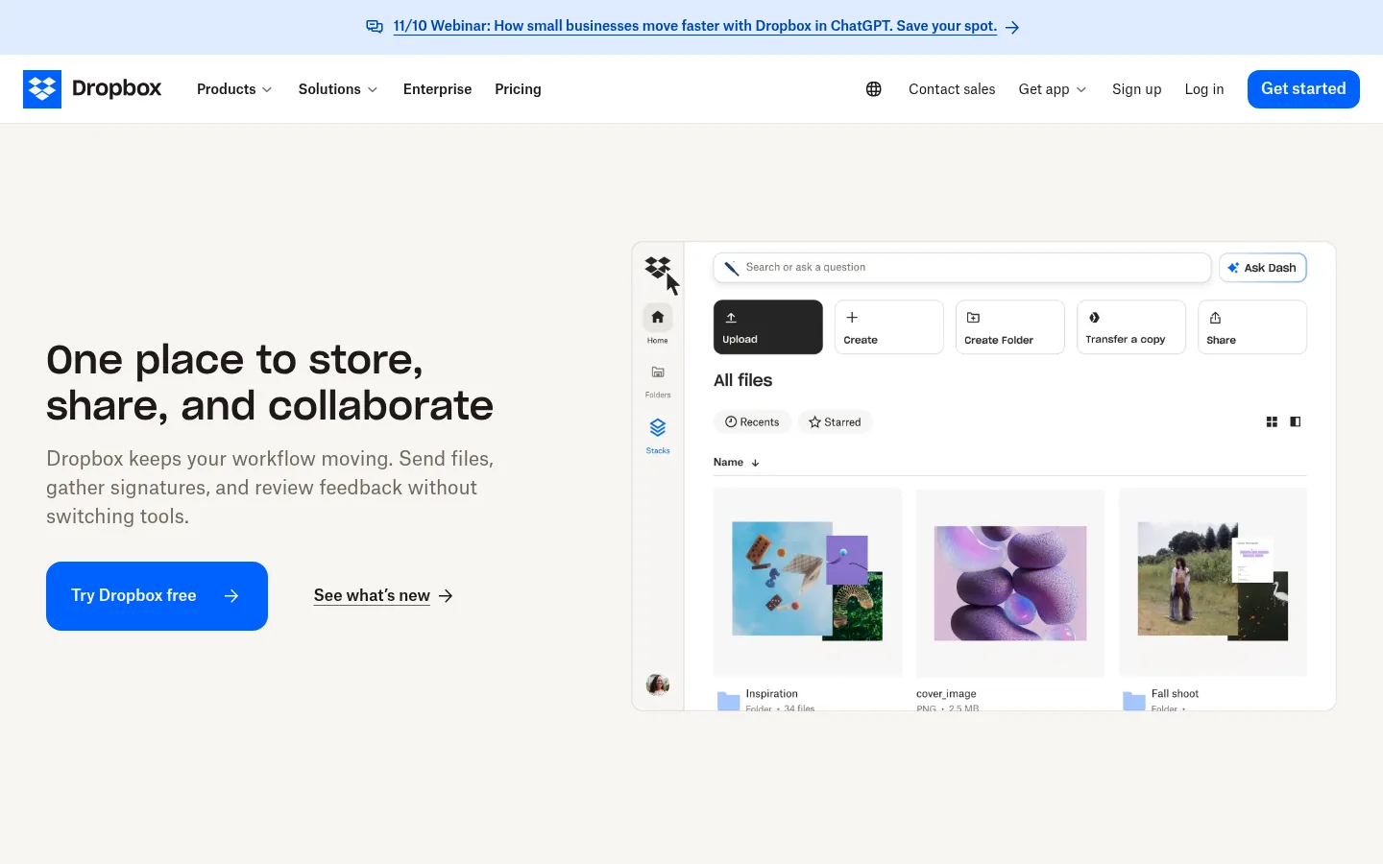
Task: Open the cover_image thumbnail
Action: [x=1010, y=582]
